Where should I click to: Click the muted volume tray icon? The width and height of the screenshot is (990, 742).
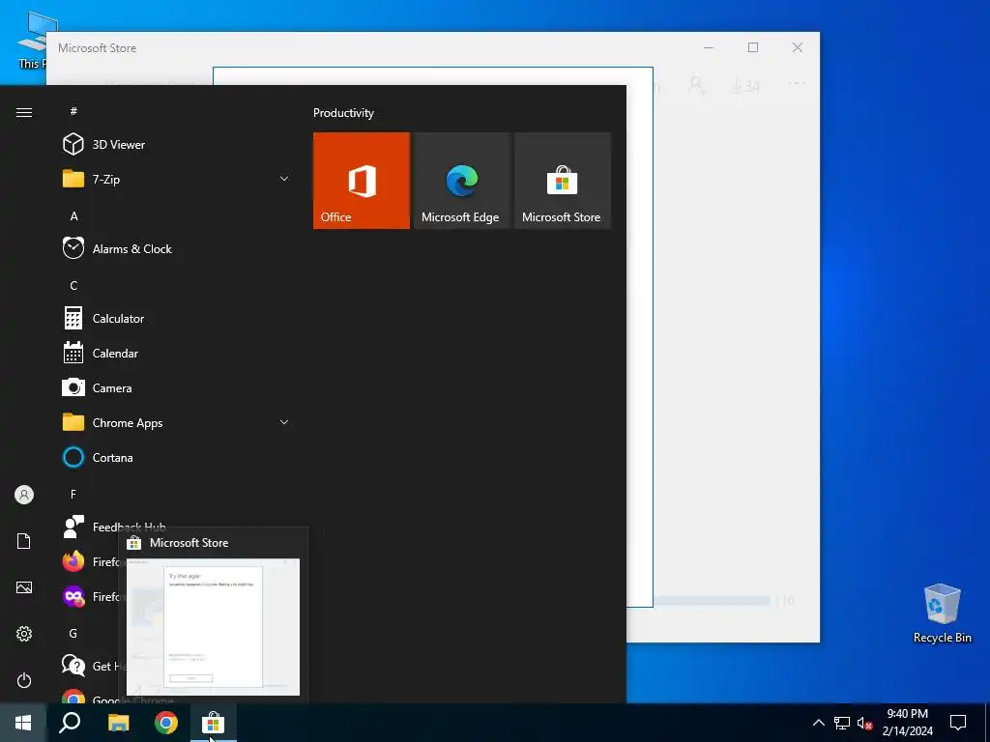(865, 723)
